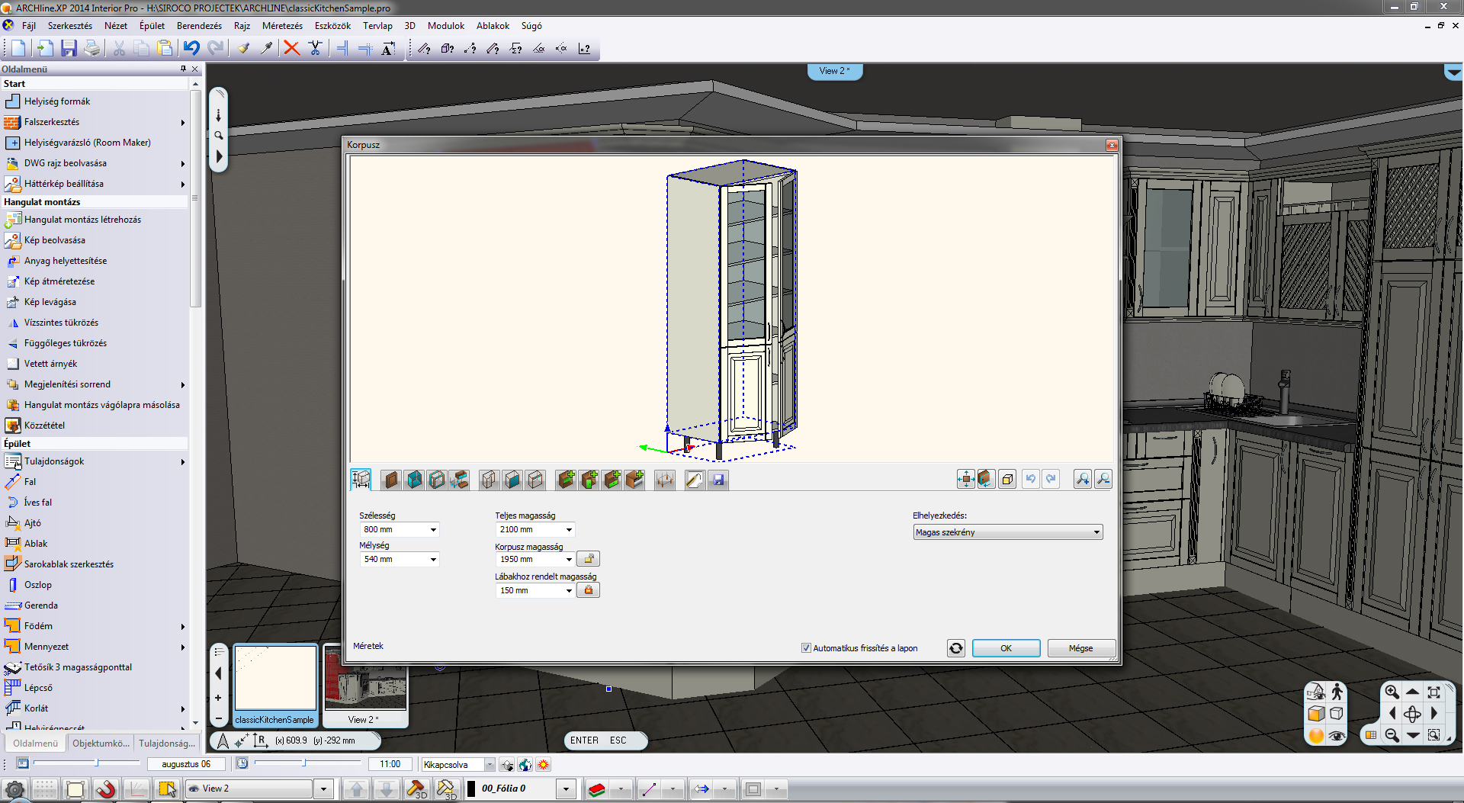This screenshot has width=1464, height=803.
Task: Open the Berendezés menu
Action: tap(199, 26)
